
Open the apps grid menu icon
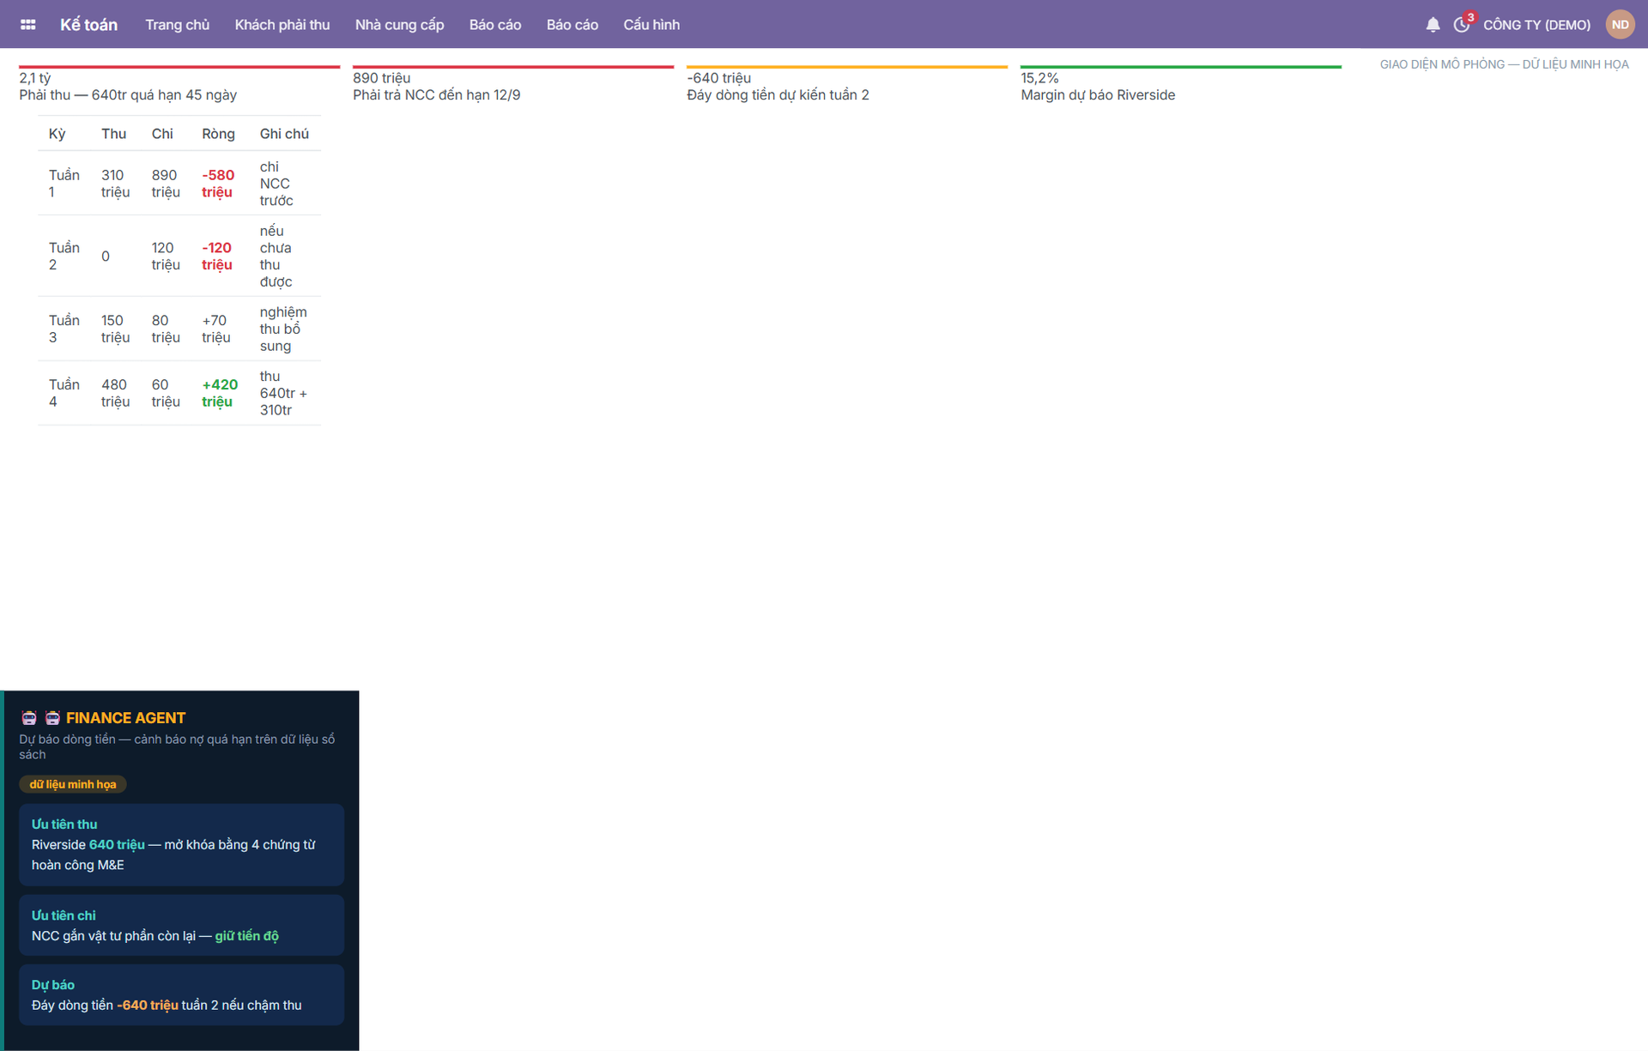pos(28,25)
